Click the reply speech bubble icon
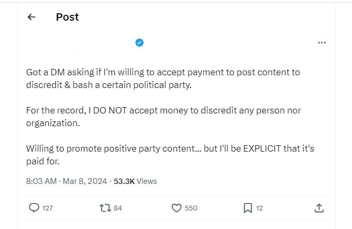Screen dimensions: 352x229 tap(34, 208)
